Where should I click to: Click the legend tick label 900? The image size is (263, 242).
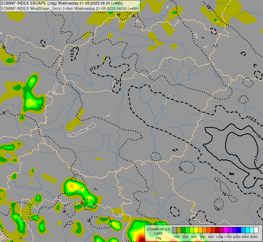[211, 237]
